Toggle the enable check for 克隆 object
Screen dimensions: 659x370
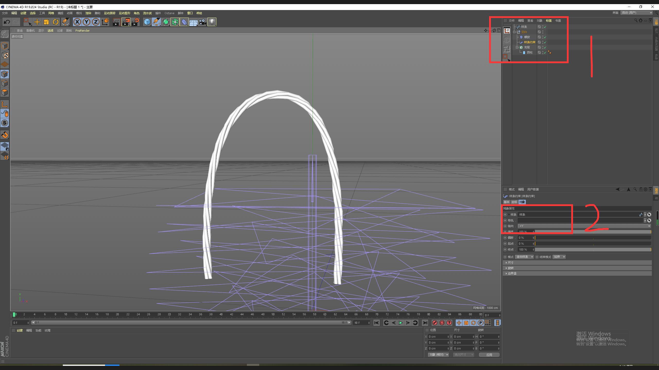(x=545, y=48)
